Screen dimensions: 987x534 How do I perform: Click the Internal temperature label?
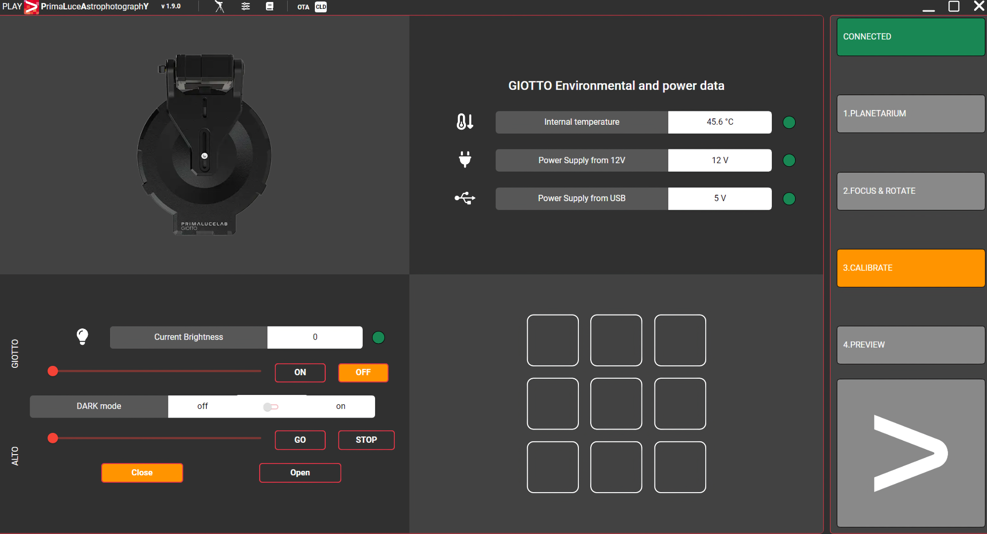click(582, 122)
